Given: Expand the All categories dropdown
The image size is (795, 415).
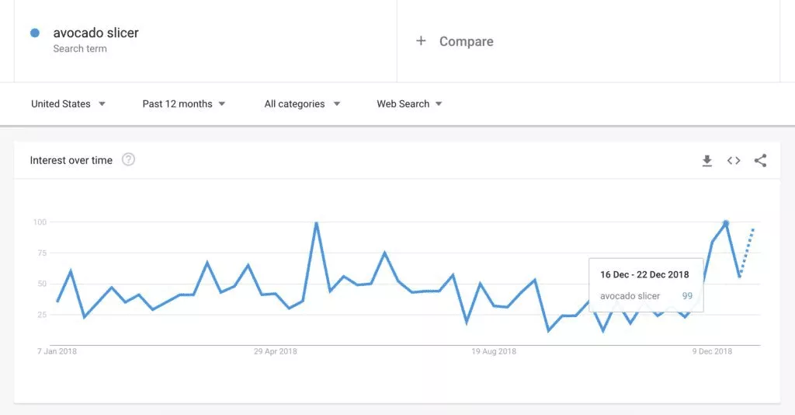Looking at the screenshot, I should pos(302,104).
